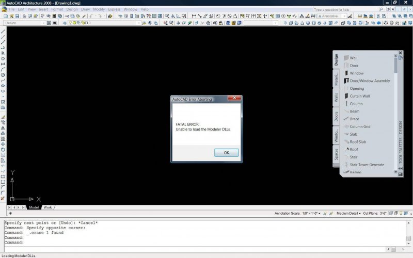Screen dimensions: 413x258
Task: Select the Rotate tool in the left toolbar
Action: point(3,150)
